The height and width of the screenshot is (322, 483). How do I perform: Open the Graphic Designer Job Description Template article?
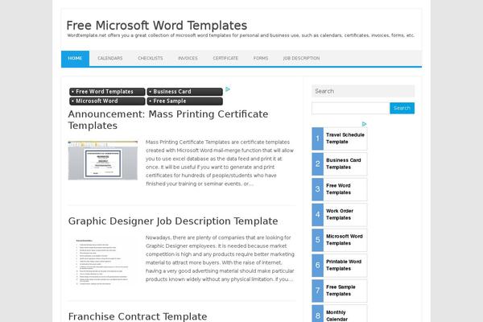pyautogui.click(x=173, y=221)
